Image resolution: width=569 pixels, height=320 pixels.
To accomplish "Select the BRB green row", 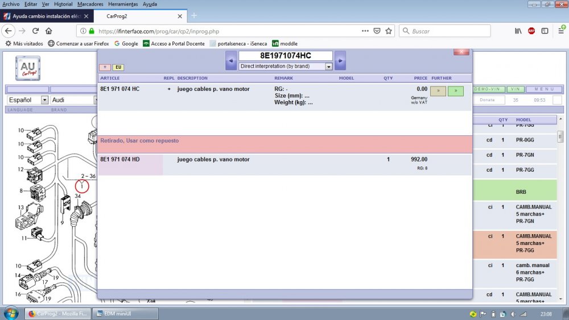I will (x=515, y=190).
